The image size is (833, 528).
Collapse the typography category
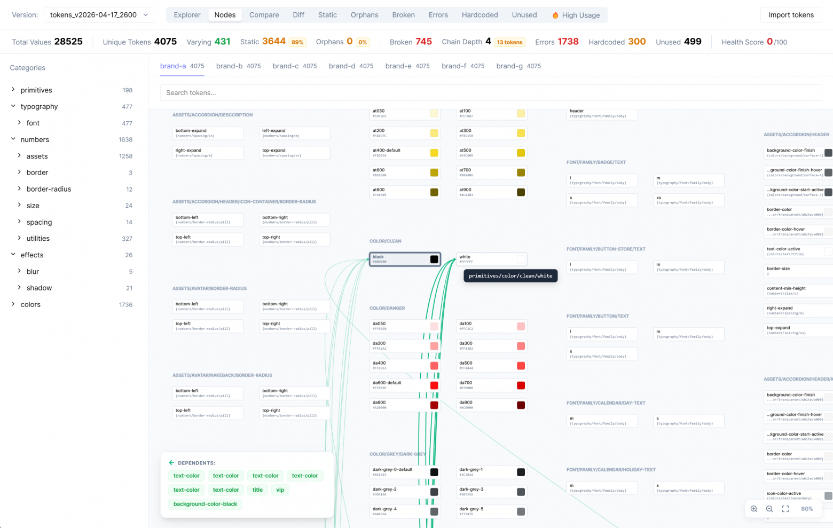(13, 106)
